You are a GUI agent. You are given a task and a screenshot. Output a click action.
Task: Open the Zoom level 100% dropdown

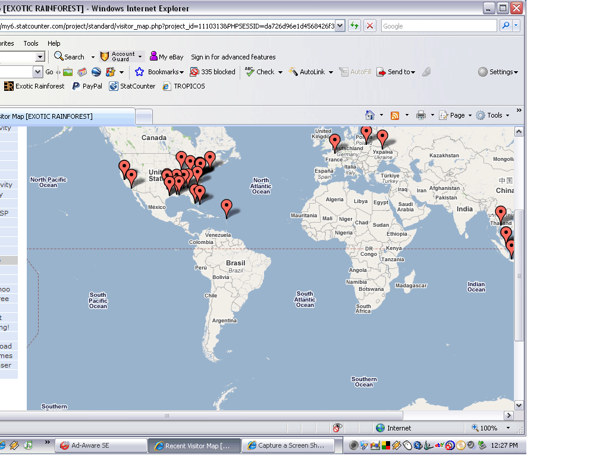click(508, 427)
